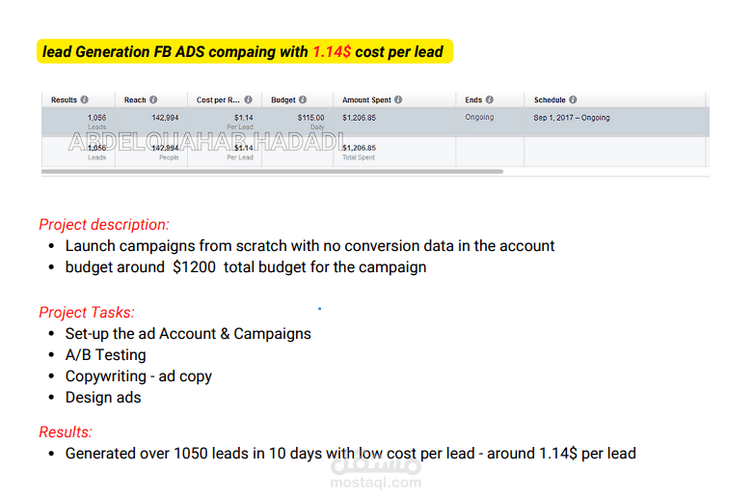Click the info icon next to Amount Spent
Image resolution: width=753 pixels, height=500 pixels.
(398, 99)
